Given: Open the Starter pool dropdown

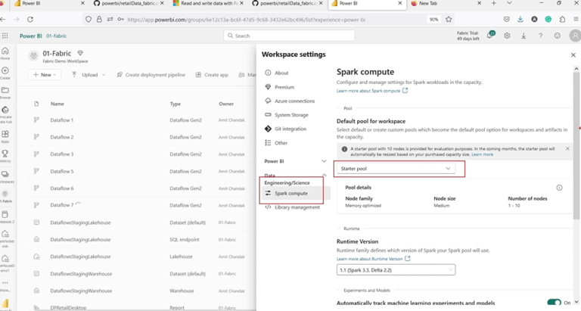Looking at the screenshot, I should (x=396, y=169).
